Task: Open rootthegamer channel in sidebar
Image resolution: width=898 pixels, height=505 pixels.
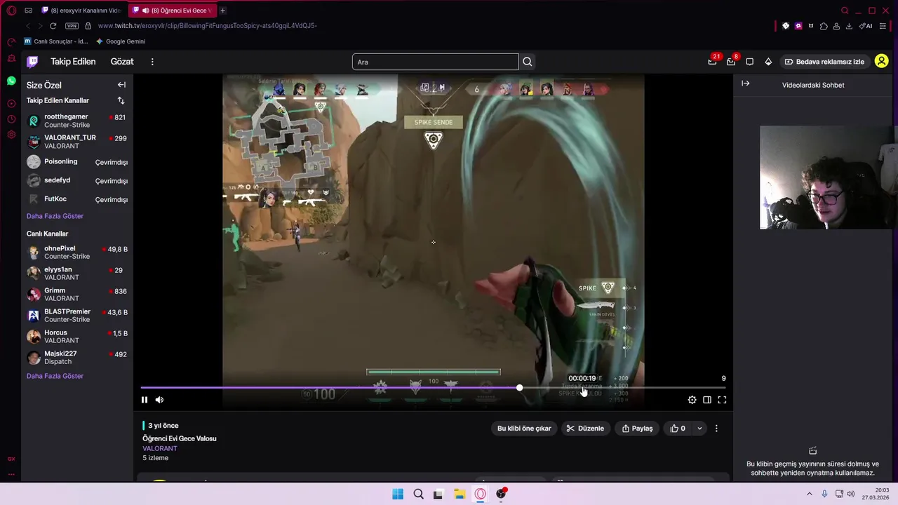Action: click(x=77, y=121)
